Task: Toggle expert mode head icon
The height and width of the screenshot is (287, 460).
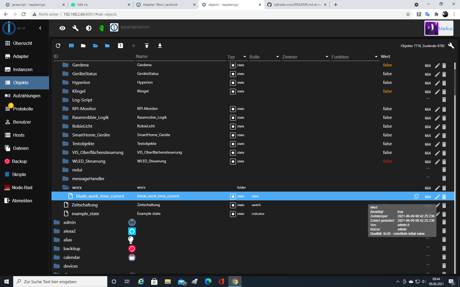Action: tap(102, 28)
